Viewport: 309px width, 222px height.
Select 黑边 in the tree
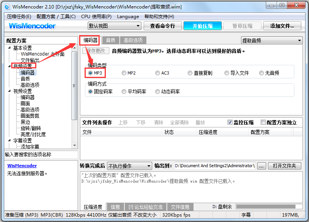click(x=25, y=122)
